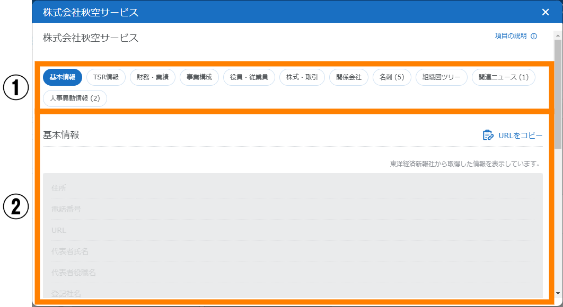Close the 株式会社秋空サービス dialog
The height and width of the screenshot is (307, 563).
click(x=546, y=12)
